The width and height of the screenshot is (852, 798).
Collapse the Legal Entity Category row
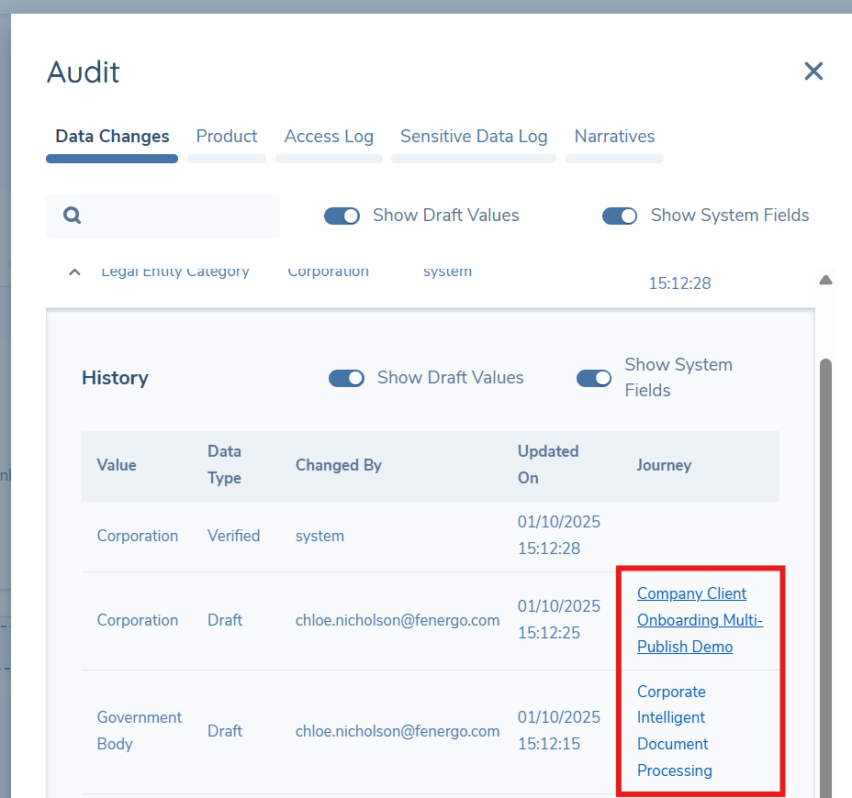coord(74,272)
